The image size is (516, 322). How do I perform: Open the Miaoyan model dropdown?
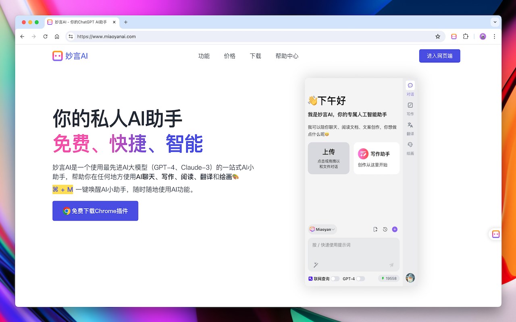point(322,229)
